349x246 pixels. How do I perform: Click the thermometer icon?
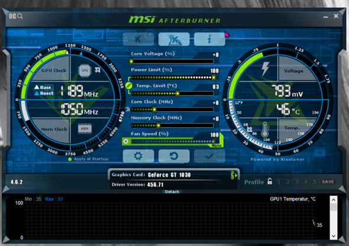265,130
